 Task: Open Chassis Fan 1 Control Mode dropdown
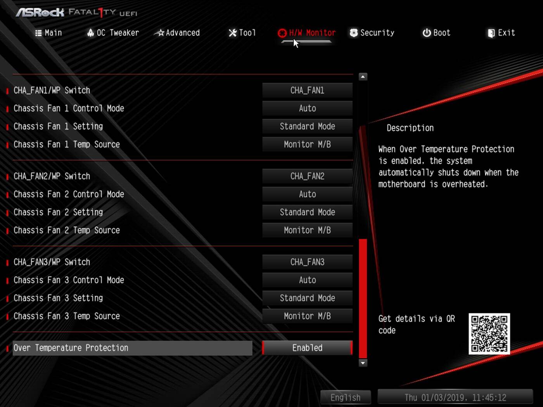click(x=307, y=108)
